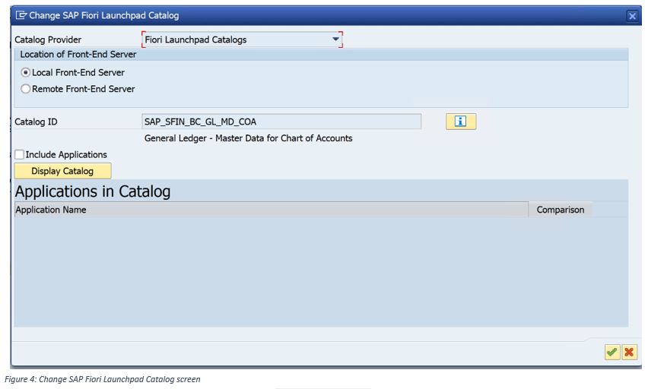The image size is (648, 389).
Task: Select Local Front-End Server radio button
Action: (x=26, y=72)
